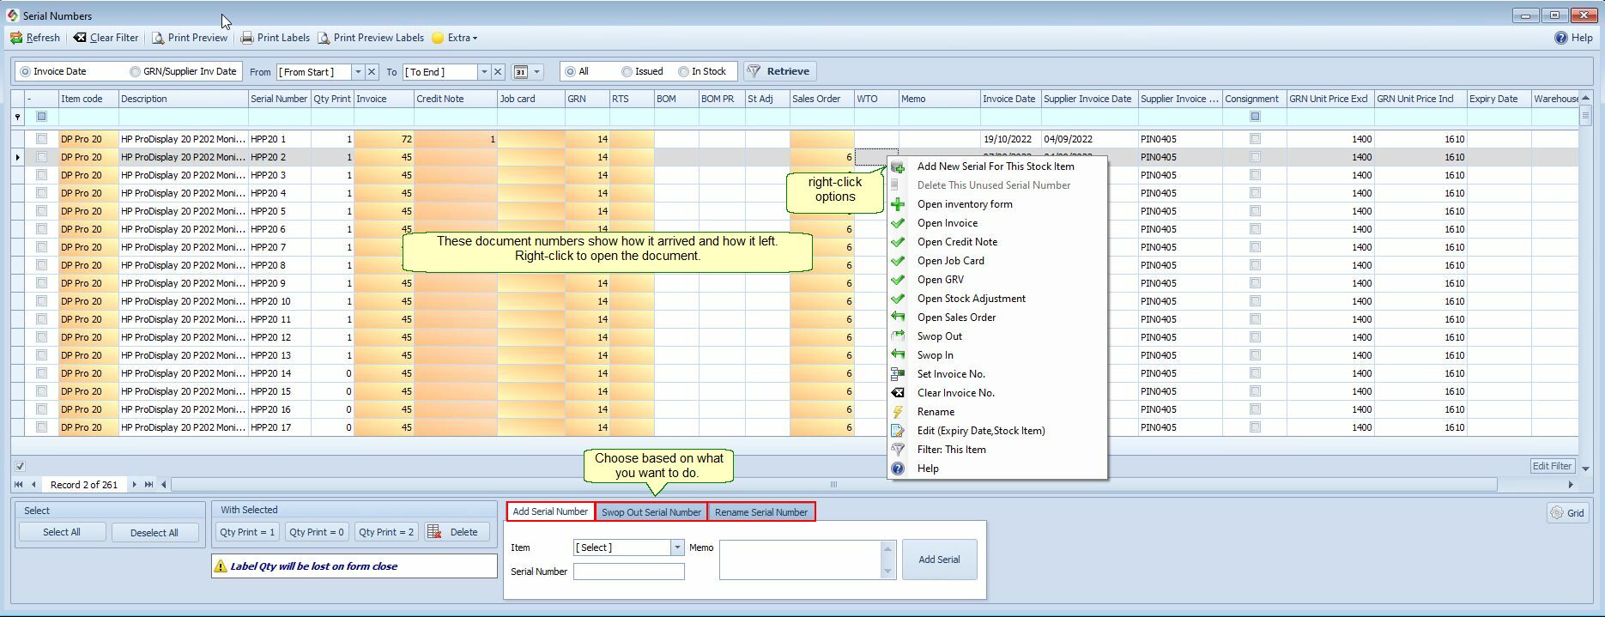1605x617 pixels.
Task: Click the Swop Out icon in menu
Action: [x=898, y=336]
